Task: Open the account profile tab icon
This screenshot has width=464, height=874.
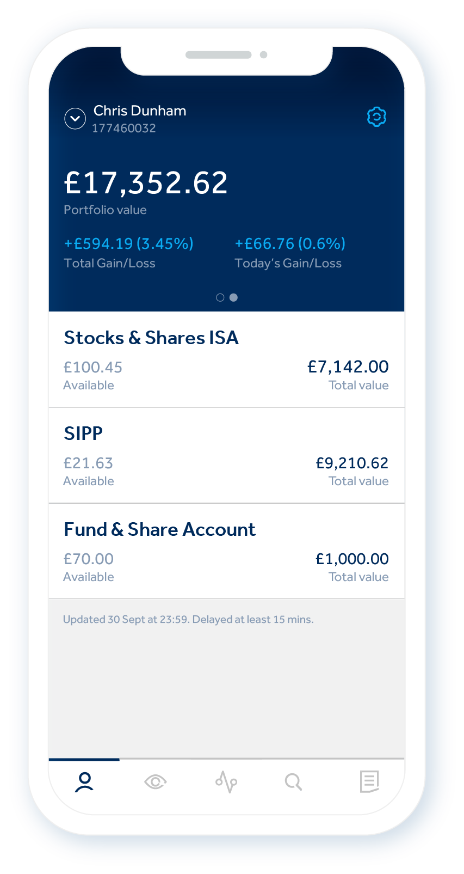Action: (x=84, y=782)
